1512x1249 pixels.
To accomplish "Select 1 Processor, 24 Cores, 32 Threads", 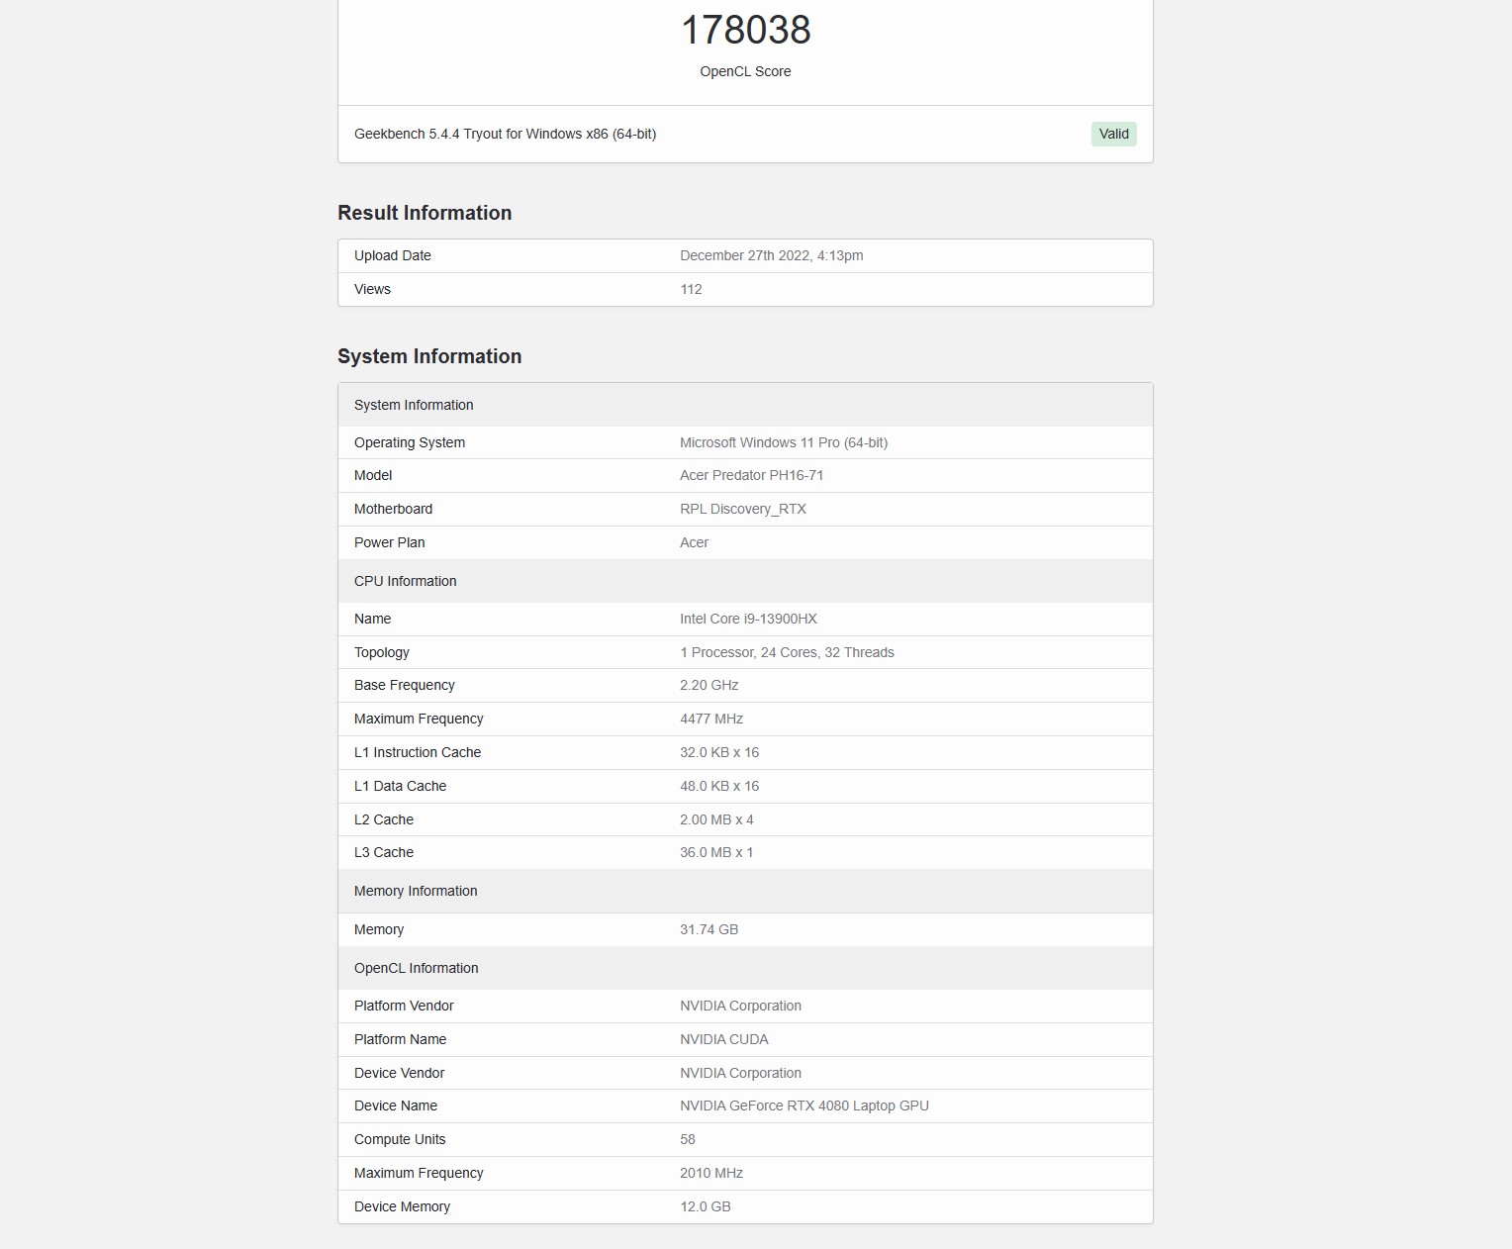I will (x=787, y=652).
